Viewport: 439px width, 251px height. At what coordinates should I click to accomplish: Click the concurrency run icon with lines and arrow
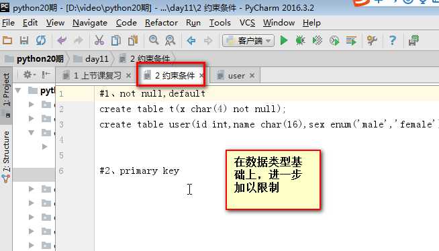351,41
